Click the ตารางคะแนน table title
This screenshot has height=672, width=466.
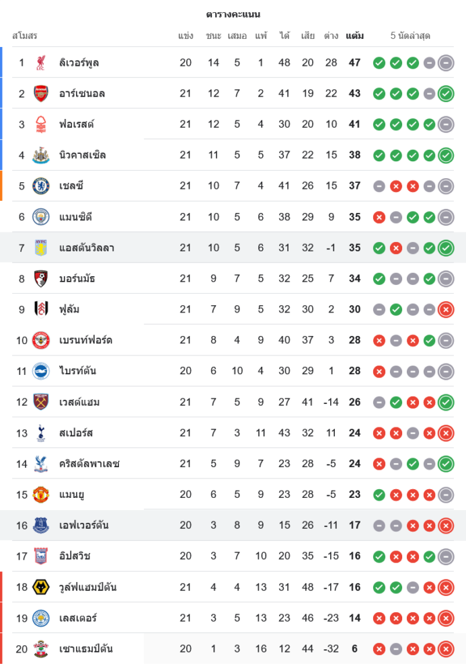pos(233,14)
